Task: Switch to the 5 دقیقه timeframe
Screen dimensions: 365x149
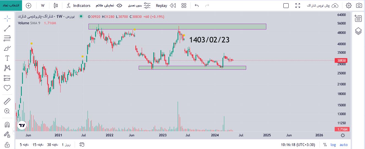Action: point(25,145)
